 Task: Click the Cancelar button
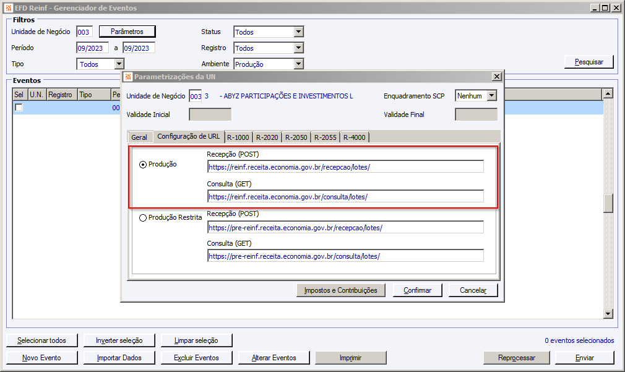pos(473,290)
